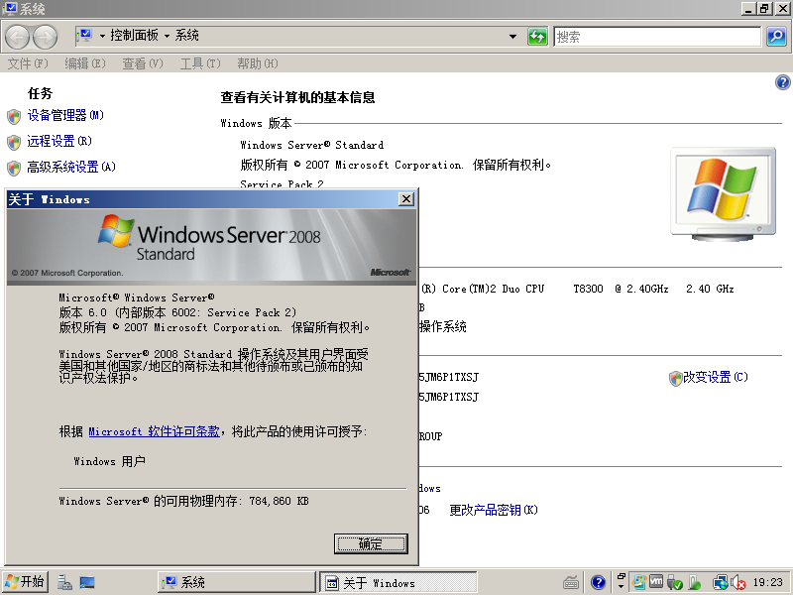Open the blue help question mark icon

(782, 82)
